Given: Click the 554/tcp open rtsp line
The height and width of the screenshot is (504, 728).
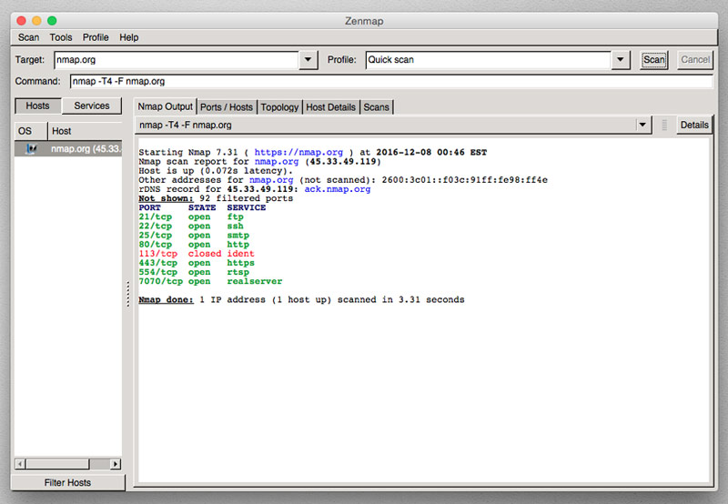Looking at the screenshot, I should point(194,272).
